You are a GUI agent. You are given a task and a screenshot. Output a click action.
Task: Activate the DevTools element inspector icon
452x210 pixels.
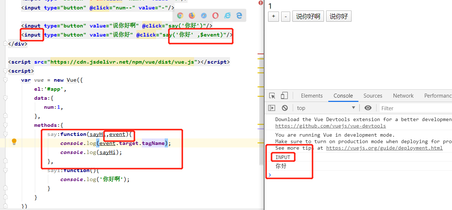pyautogui.click(x=272, y=96)
